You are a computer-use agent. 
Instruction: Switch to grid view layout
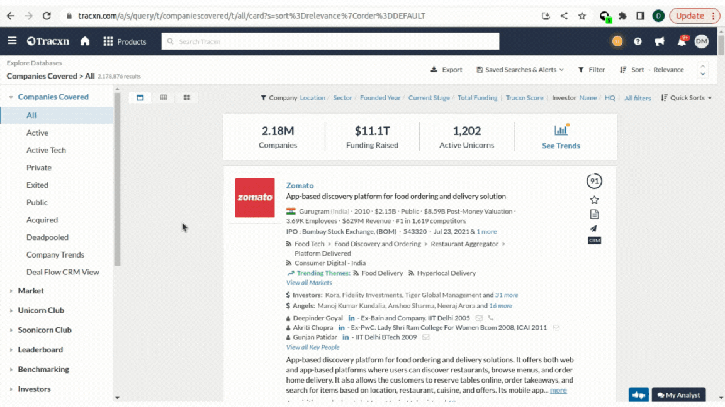(187, 98)
